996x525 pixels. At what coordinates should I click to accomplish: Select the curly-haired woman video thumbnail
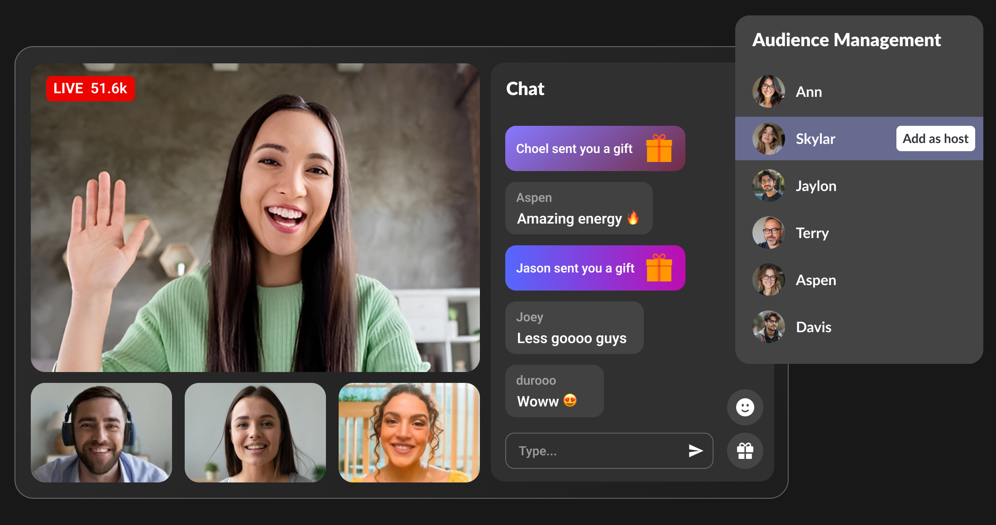(x=409, y=433)
